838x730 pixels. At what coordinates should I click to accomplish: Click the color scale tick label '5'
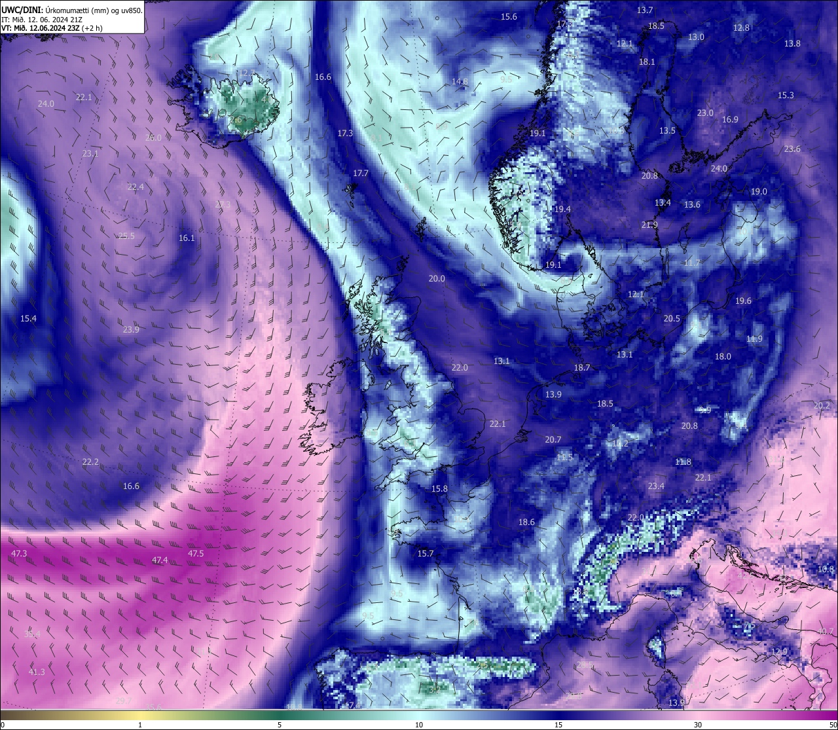pos(280,725)
